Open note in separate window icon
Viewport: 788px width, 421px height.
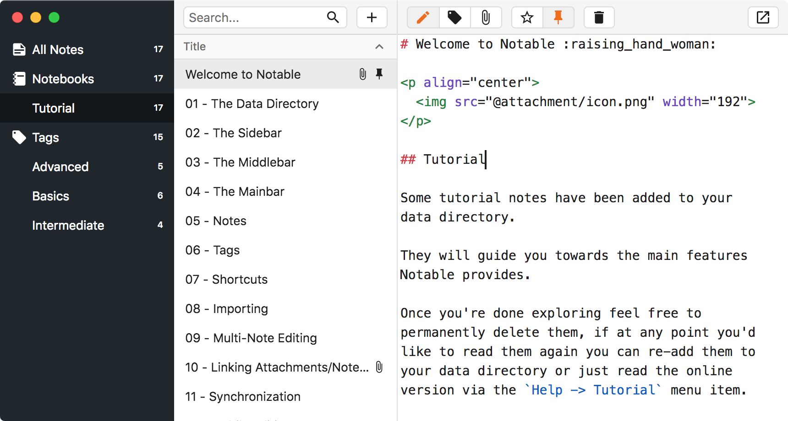763,18
